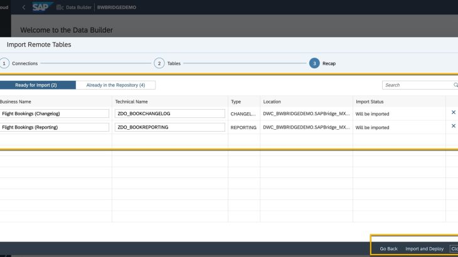Click 'Will be imported' in Changelog row
The image size is (458, 257).
coord(372,113)
